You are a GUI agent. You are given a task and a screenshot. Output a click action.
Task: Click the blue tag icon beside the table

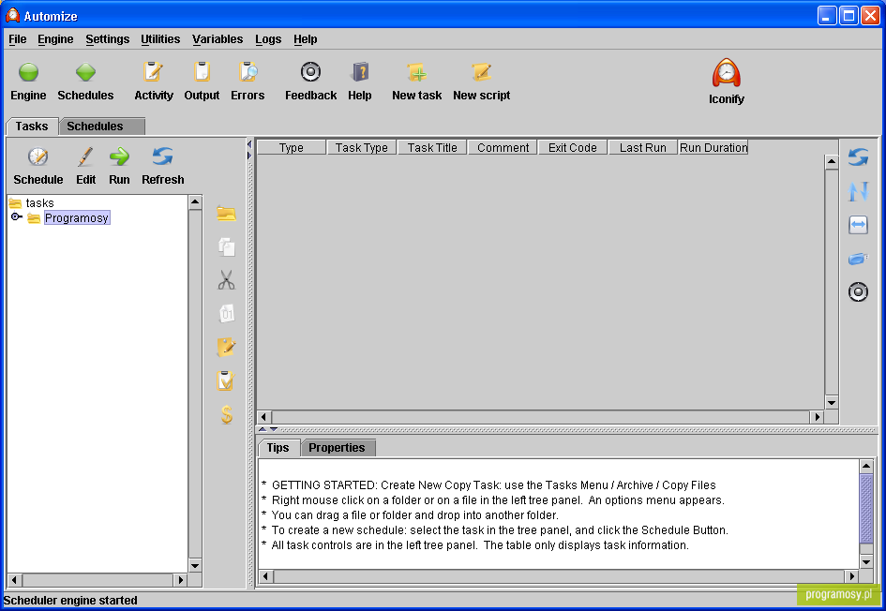click(858, 259)
